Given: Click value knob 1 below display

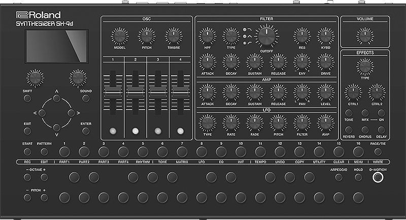Looking at the screenshot, I should pyautogui.click(x=35, y=78).
